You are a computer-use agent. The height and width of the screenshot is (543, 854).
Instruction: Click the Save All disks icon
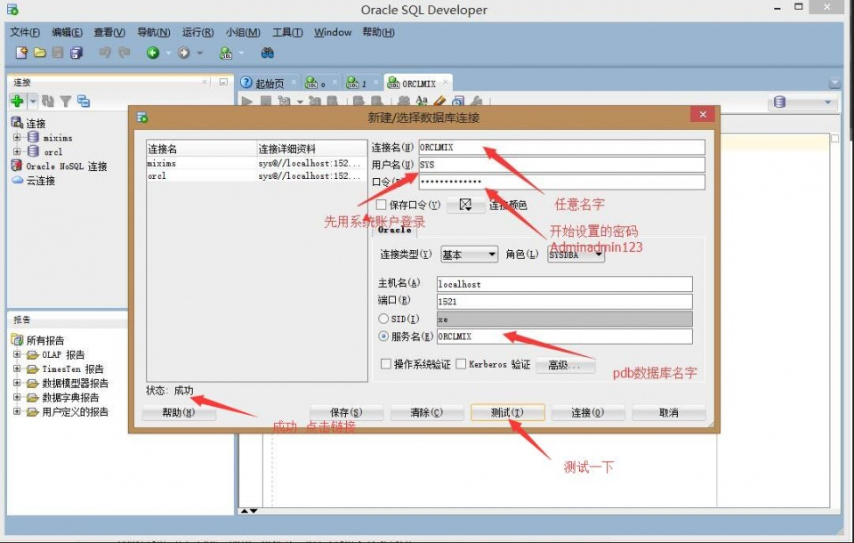[x=77, y=53]
